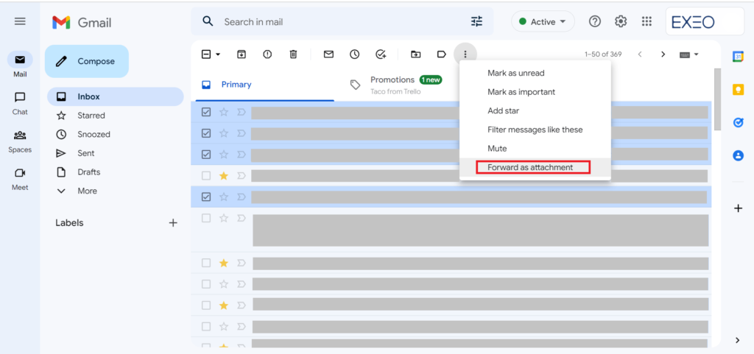Image resolution: width=754 pixels, height=354 pixels.
Task: Toggle the master select checkbox
Action: pos(206,54)
